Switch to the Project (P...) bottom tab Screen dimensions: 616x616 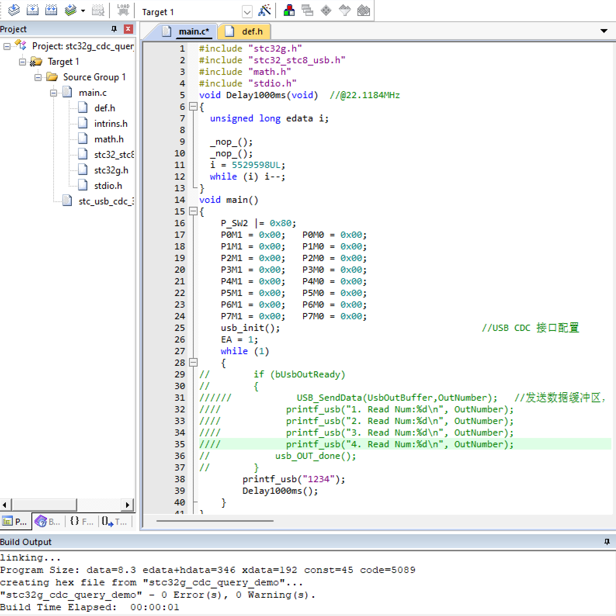(x=15, y=522)
